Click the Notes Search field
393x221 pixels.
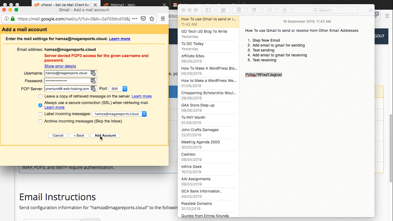pyautogui.click(x=326, y=10)
